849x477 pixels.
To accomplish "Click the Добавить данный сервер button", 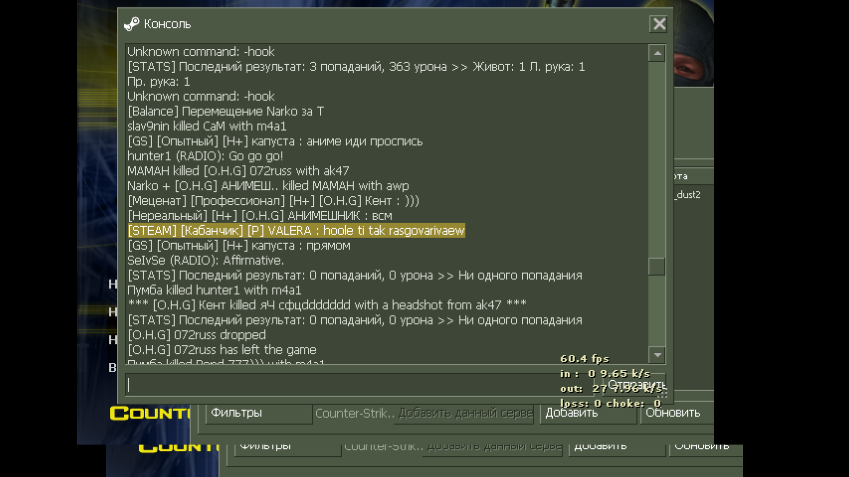I will 464,413.
